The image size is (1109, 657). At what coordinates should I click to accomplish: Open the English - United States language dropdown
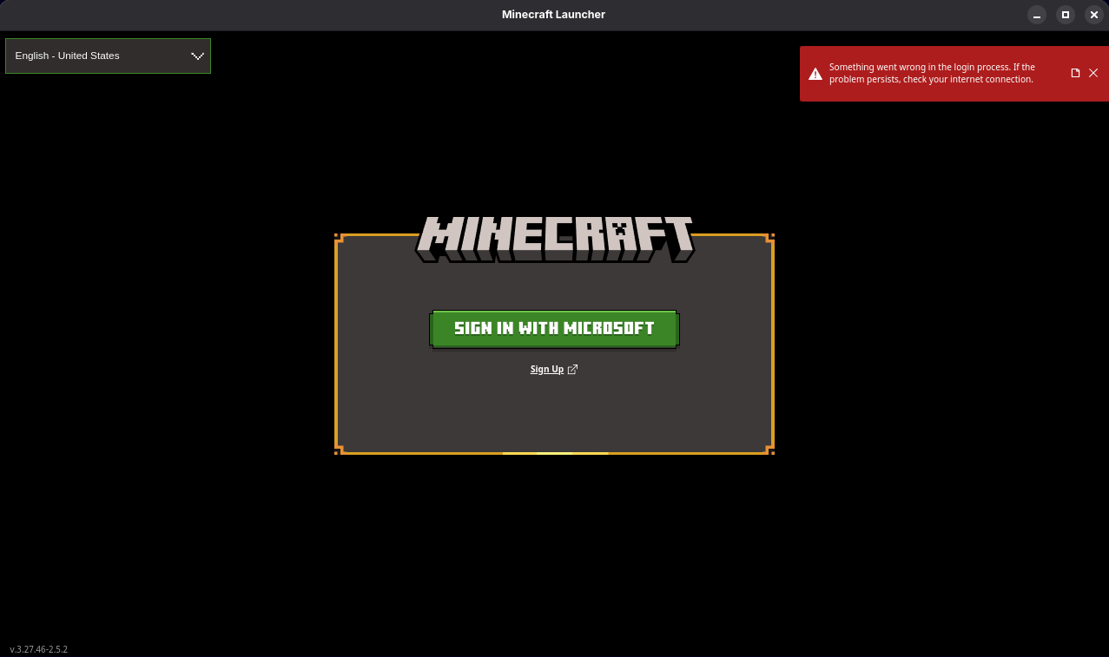coord(108,56)
